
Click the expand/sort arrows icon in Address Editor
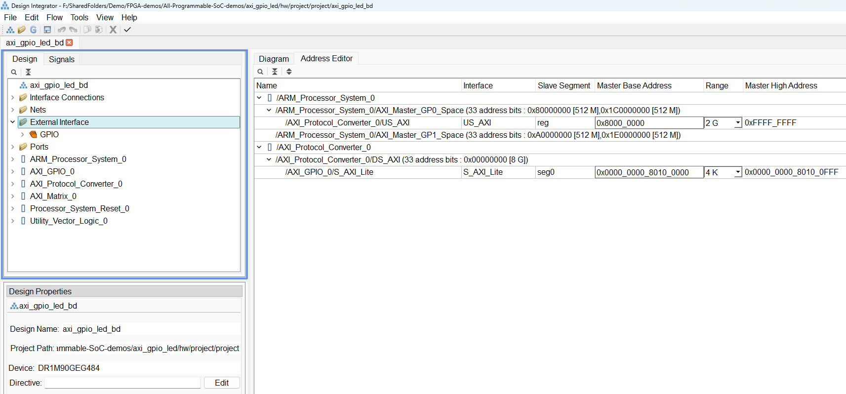289,72
